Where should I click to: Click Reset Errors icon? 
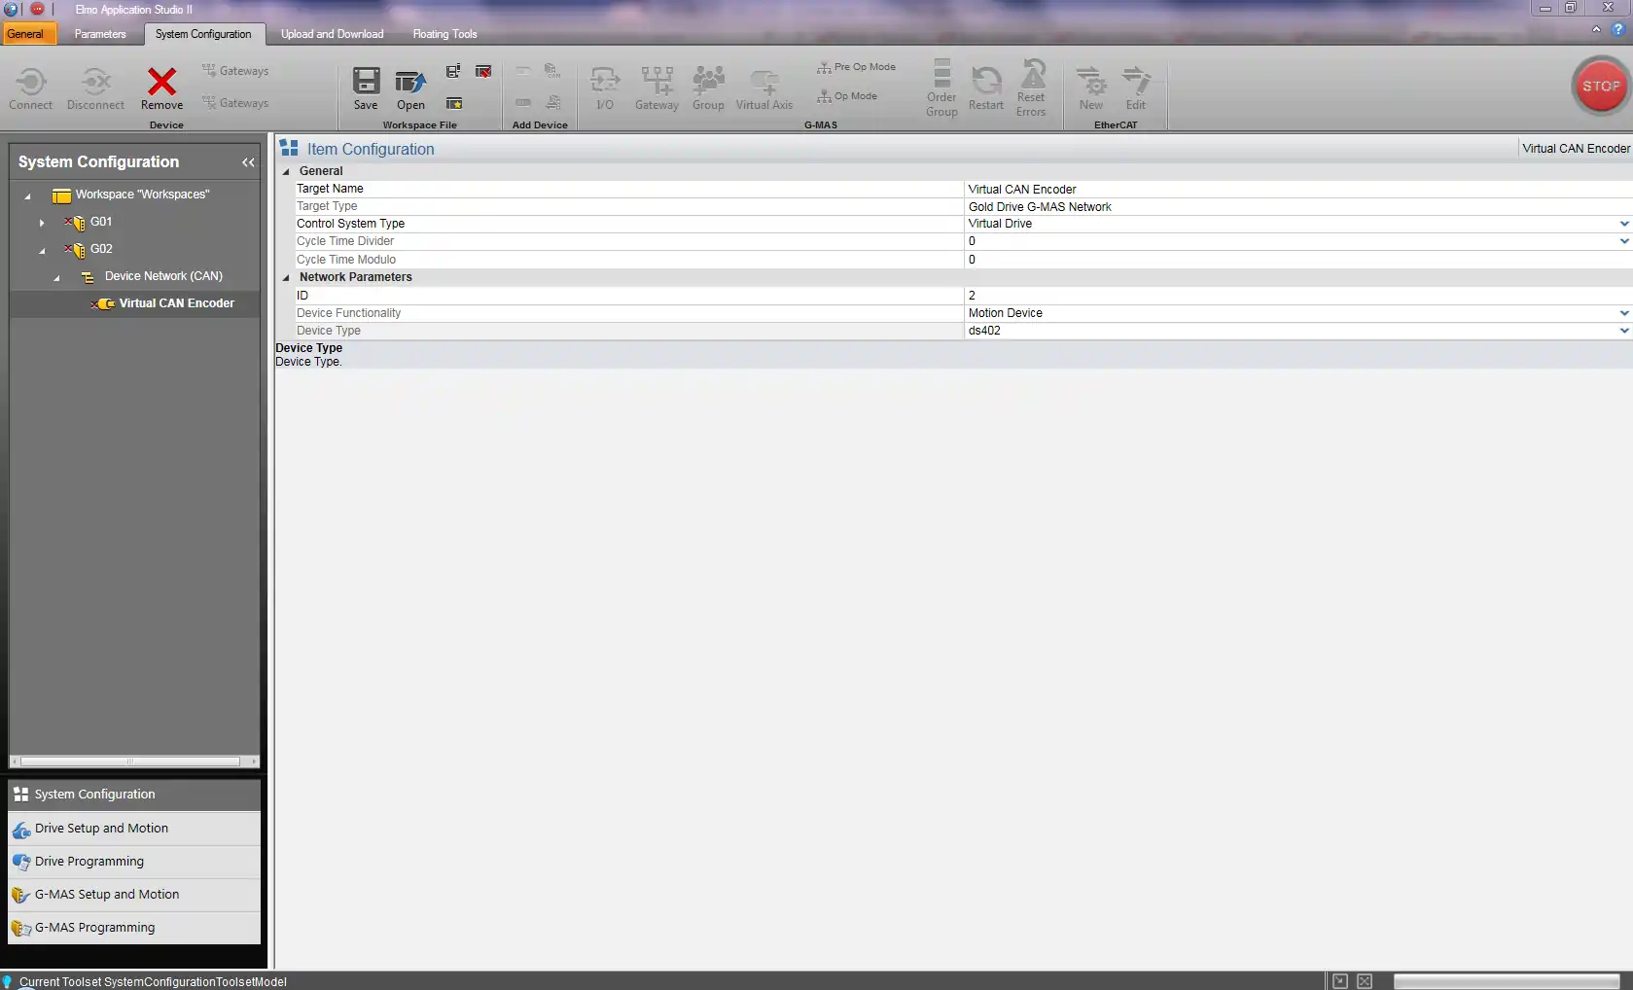coord(1031,88)
